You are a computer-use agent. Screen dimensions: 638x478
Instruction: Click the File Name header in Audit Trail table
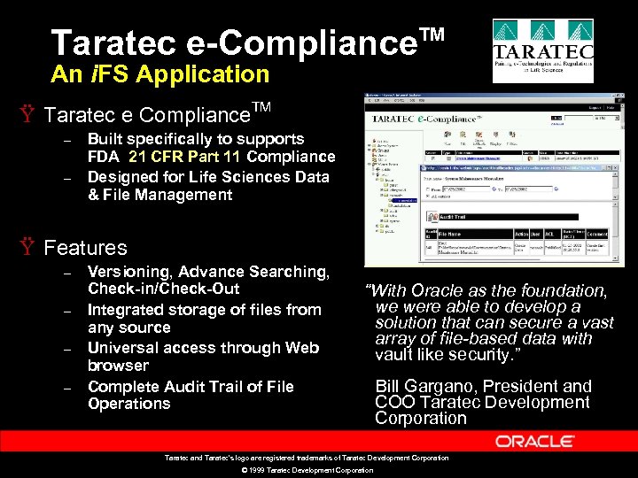tap(476, 234)
